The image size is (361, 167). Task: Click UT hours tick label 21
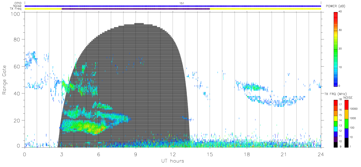(x=284, y=154)
